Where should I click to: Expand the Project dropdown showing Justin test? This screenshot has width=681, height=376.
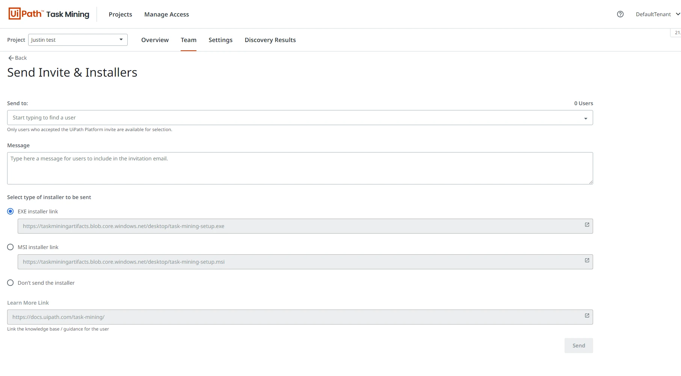pos(78,40)
